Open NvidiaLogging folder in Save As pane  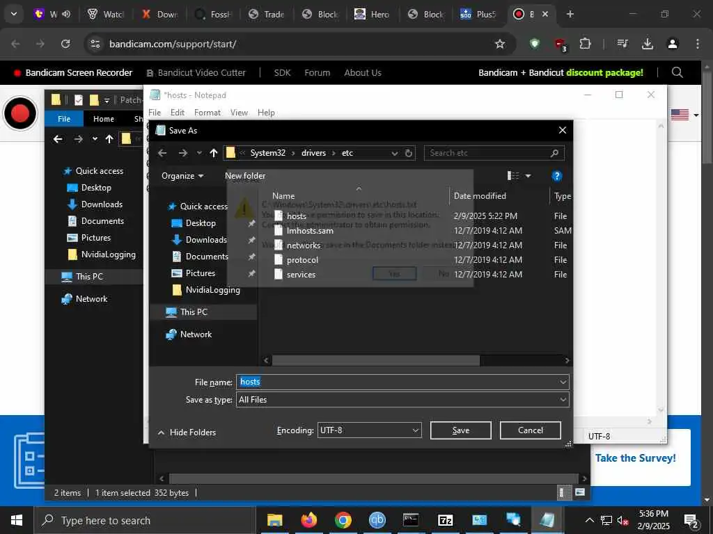[x=212, y=290]
